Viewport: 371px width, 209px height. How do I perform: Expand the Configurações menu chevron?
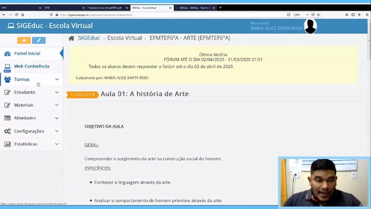[57, 131]
